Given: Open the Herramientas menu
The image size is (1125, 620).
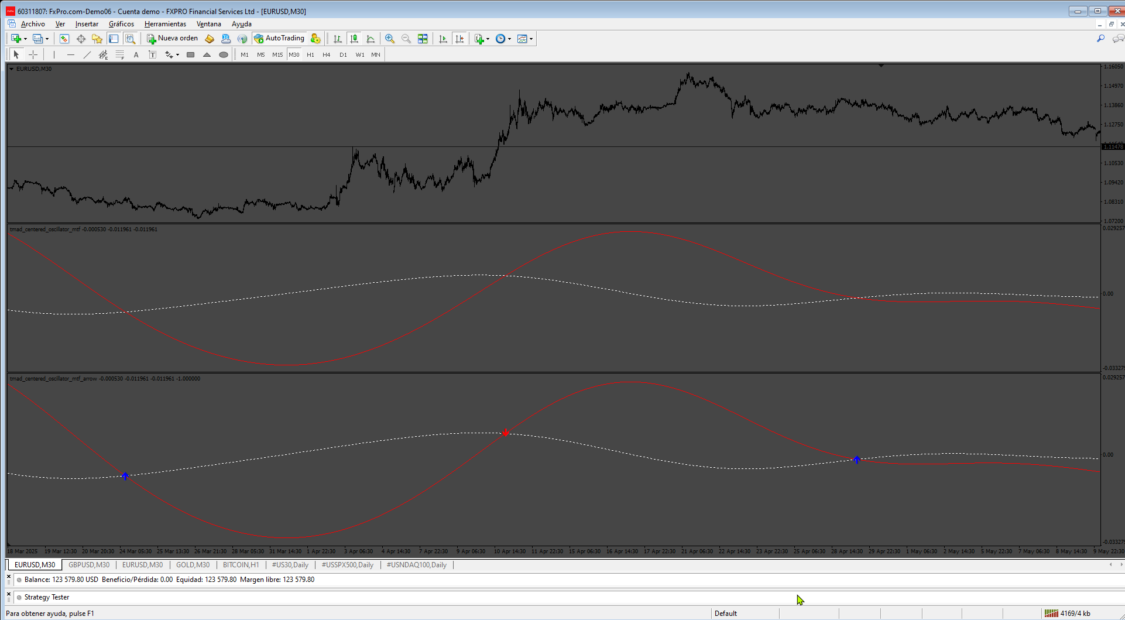Looking at the screenshot, I should [165, 24].
